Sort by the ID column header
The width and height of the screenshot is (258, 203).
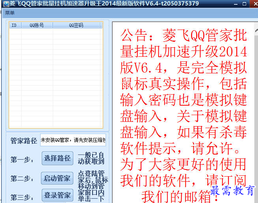click(x=15, y=25)
